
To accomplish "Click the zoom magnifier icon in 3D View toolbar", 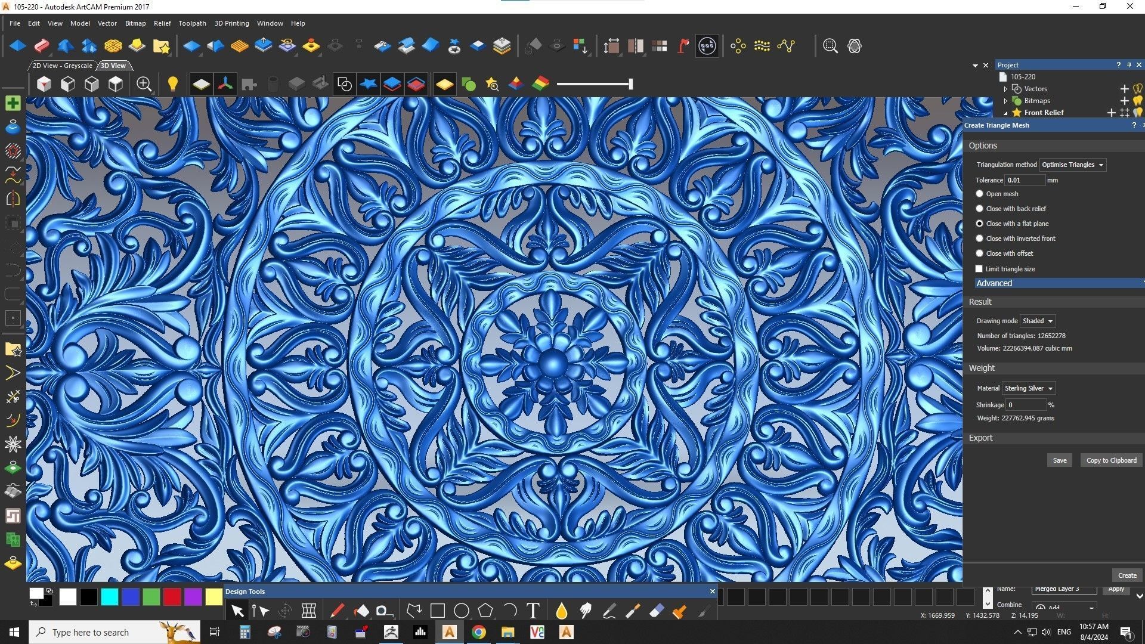I will point(144,84).
